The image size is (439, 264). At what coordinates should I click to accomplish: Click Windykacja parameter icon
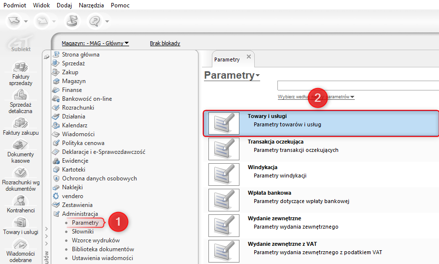[224, 175]
